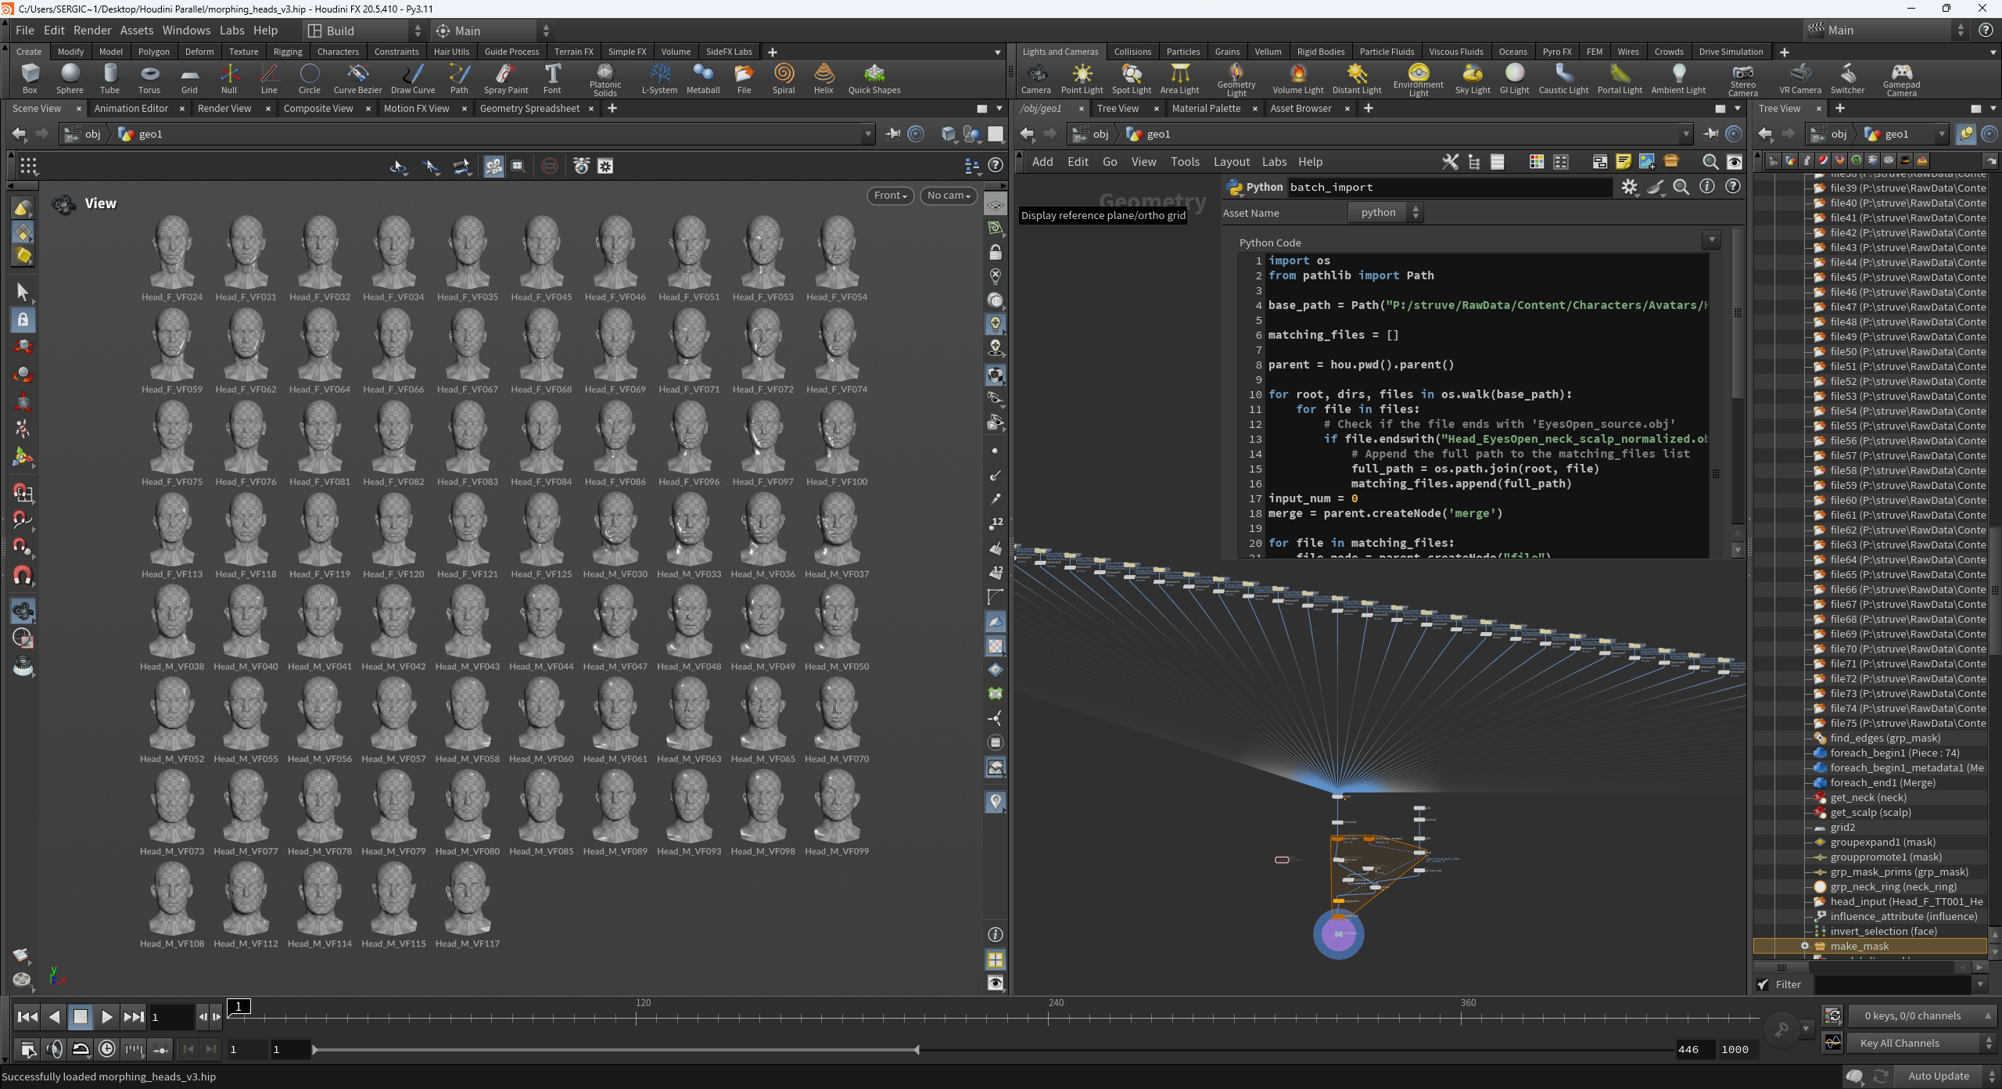Open the Python node gear settings menu
The height and width of the screenshot is (1089, 2002).
[1630, 187]
